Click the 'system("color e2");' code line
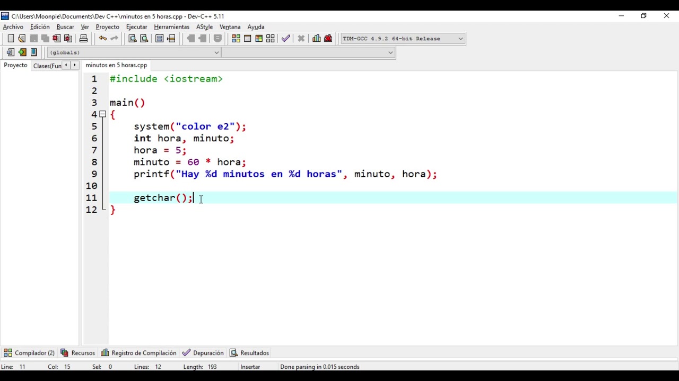The image size is (679, 381). pyautogui.click(x=190, y=126)
